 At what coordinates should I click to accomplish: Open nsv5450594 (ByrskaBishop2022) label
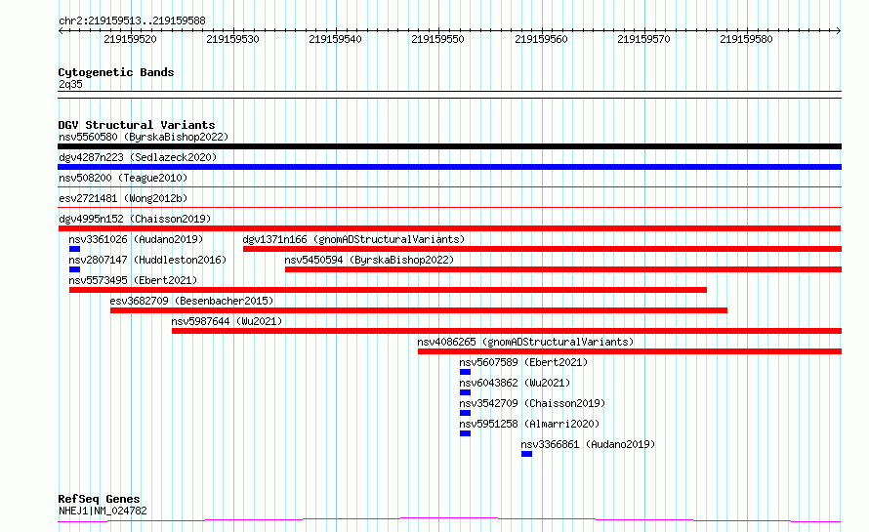pos(369,260)
